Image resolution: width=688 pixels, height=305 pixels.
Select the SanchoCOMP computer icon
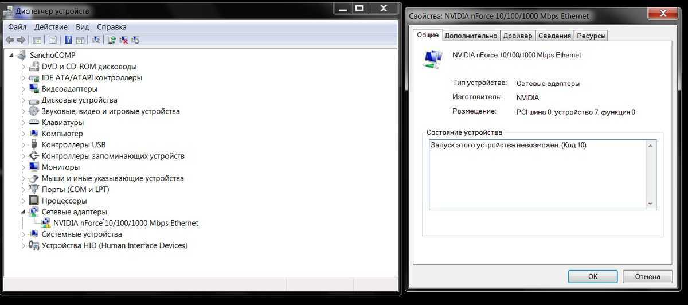tap(22, 55)
